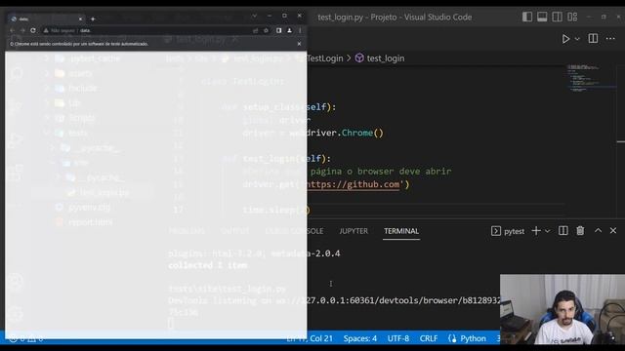
Task: Go to line via Col 21 status item
Action: click(x=310, y=338)
